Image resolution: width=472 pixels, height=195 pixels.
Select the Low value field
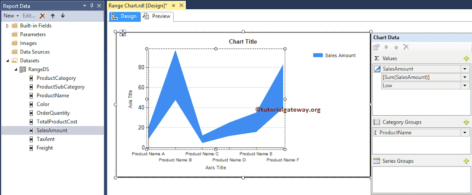[421, 85]
